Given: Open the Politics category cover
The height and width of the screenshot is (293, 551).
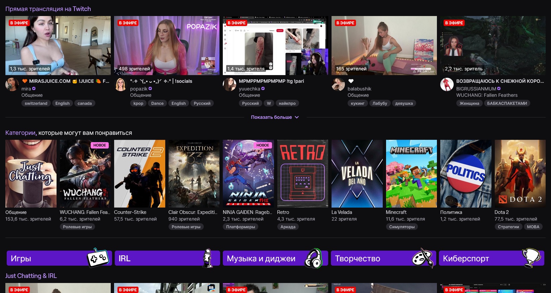Looking at the screenshot, I should click(x=466, y=174).
